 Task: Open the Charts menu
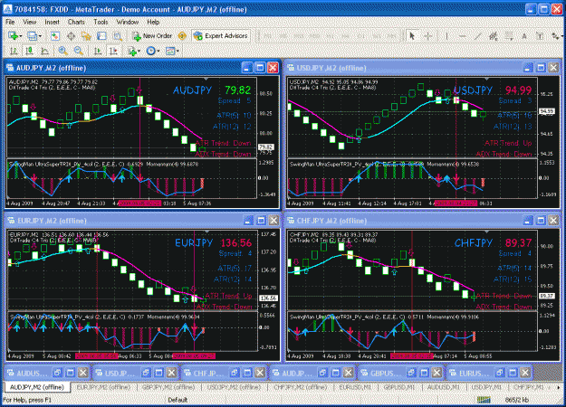(76, 22)
